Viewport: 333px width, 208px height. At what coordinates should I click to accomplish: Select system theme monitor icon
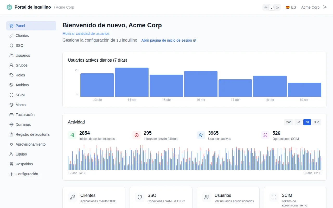click(272, 7)
